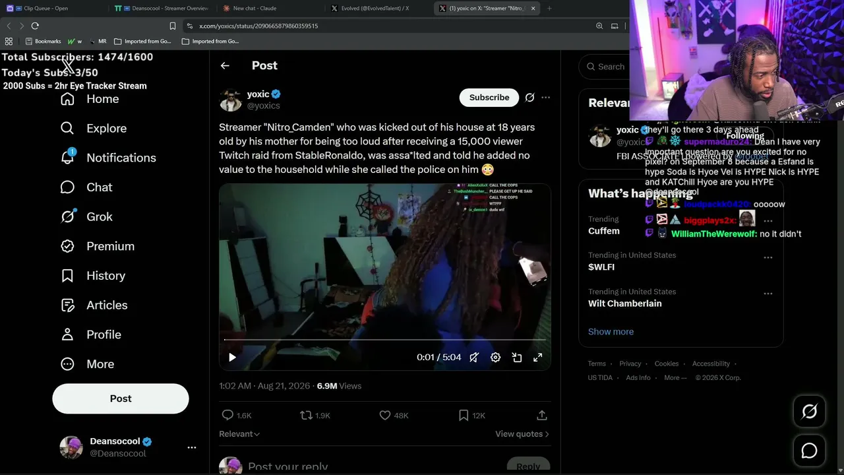This screenshot has height=475, width=844.
Task: Play the video in the post
Action: pos(232,357)
